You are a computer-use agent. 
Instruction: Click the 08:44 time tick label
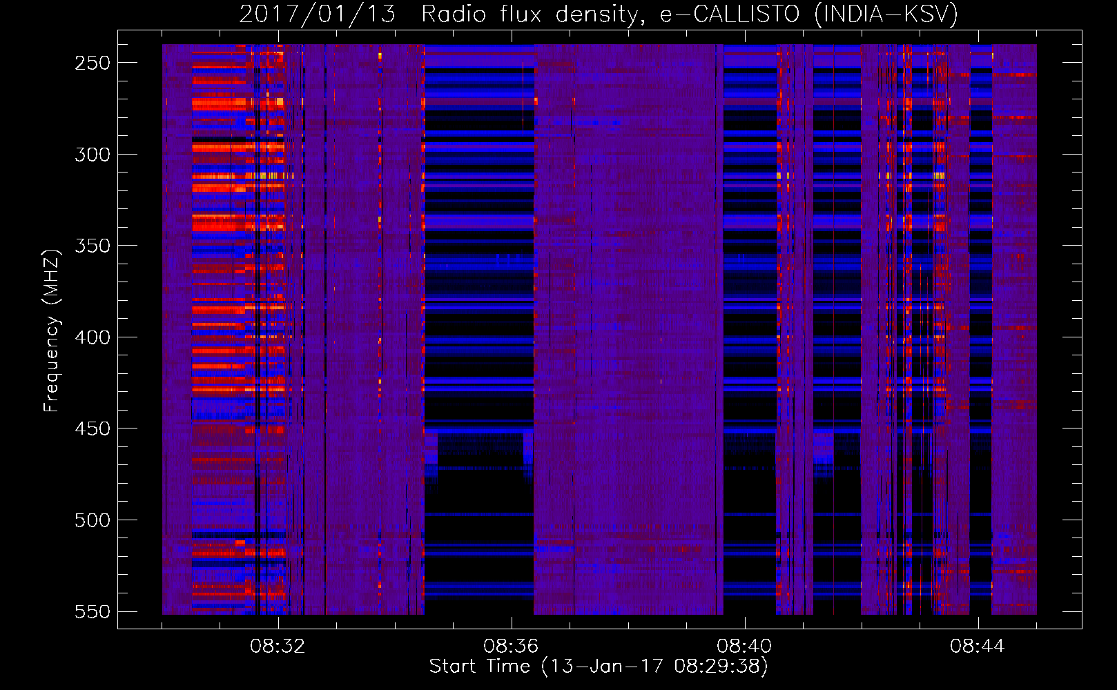tap(978, 647)
